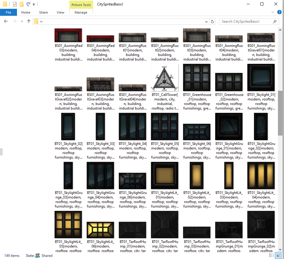Screen dimensions: 284x259
Task: Click the magnifier icon in the search box
Action: (x=275, y=21)
